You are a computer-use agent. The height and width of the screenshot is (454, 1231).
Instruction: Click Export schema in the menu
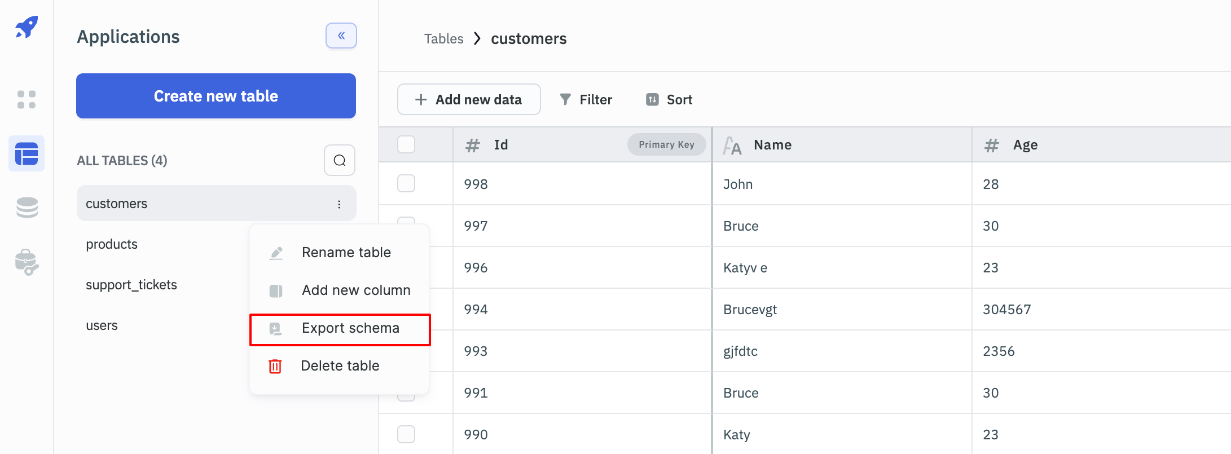(x=350, y=328)
